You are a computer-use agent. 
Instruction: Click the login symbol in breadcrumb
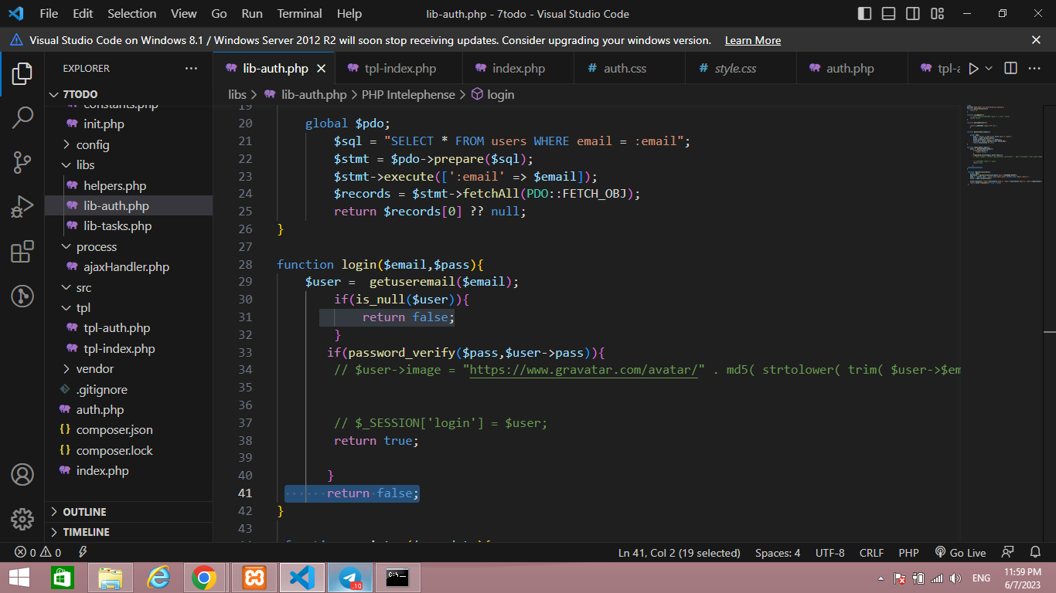pos(492,94)
